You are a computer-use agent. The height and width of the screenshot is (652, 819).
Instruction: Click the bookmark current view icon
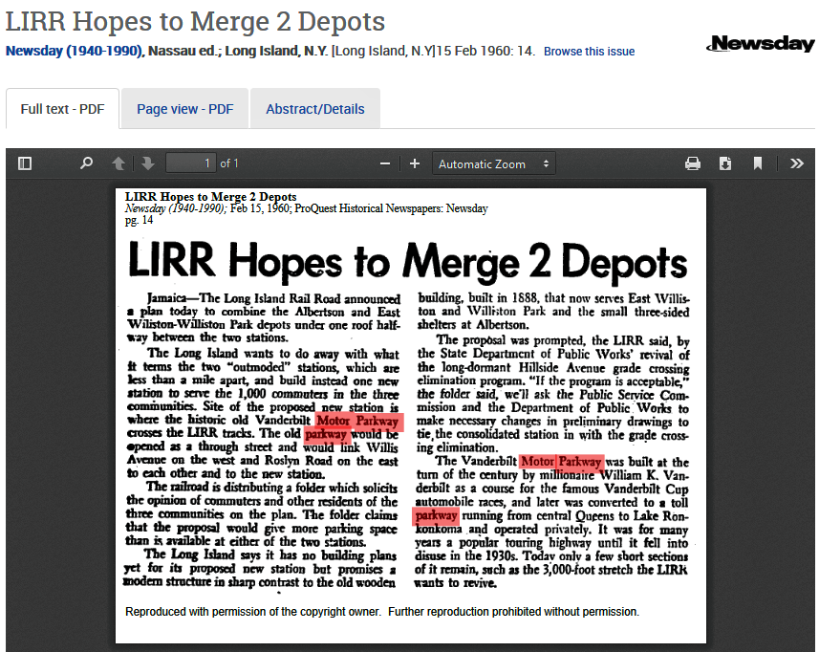758,163
